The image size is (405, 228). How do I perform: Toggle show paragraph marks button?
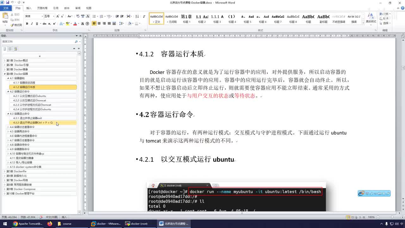(x=144, y=16)
